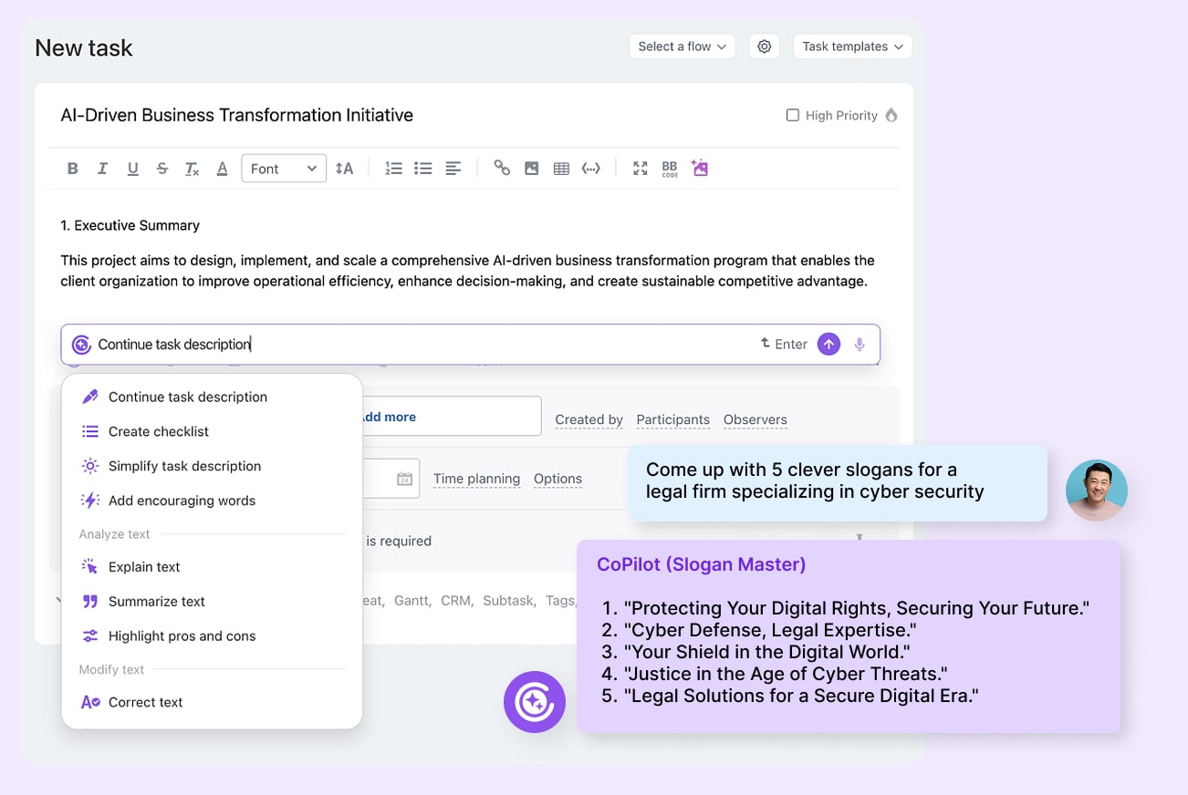Insert a table using the table icon
1188x795 pixels.
click(x=561, y=169)
